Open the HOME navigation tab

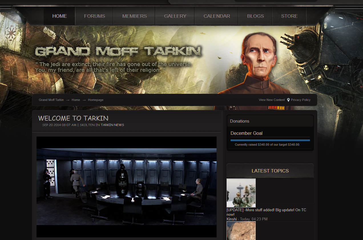pos(60,16)
